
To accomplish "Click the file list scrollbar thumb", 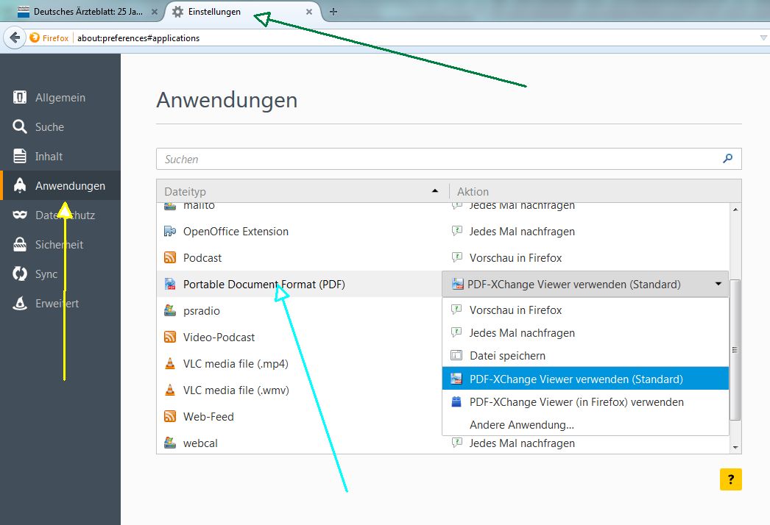I will pos(735,349).
